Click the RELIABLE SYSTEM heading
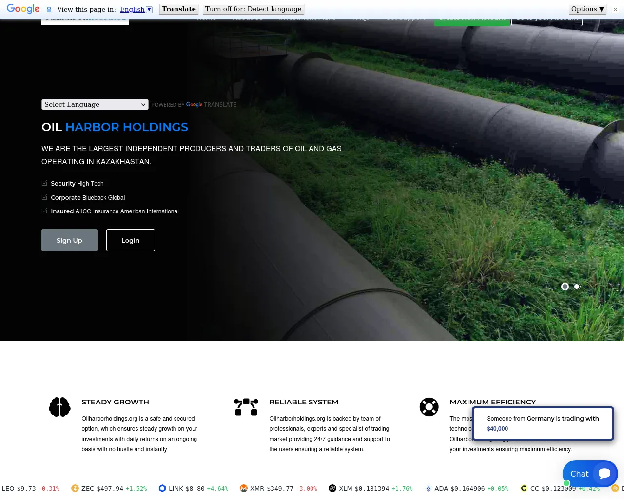This screenshot has width=624, height=499. point(304,402)
